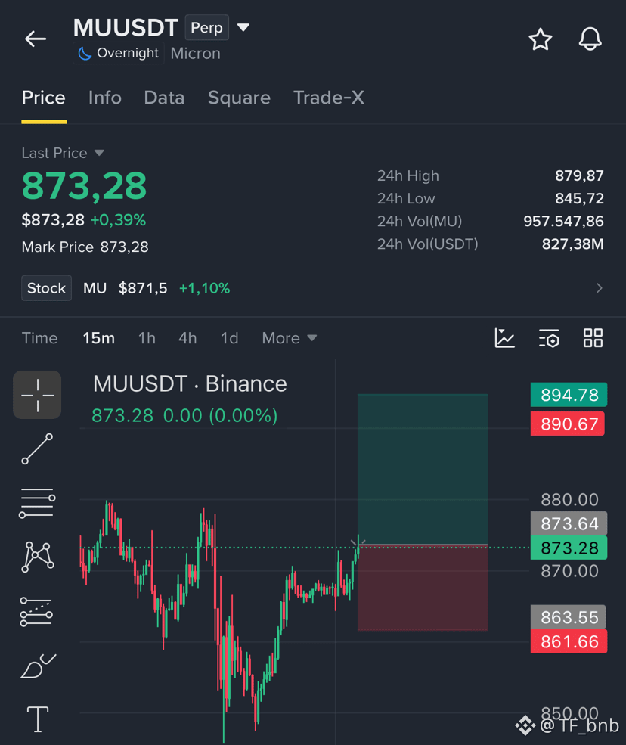The width and height of the screenshot is (626, 745).
Task: Select the 1h interval
Action: coord(147,338)
